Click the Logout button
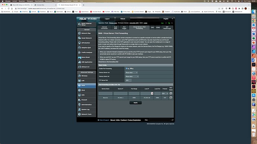This screenshot has width=257, height=144. (107, 19)
